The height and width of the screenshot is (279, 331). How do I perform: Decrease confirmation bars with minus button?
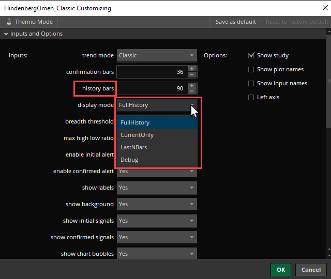tap(192, 74)
